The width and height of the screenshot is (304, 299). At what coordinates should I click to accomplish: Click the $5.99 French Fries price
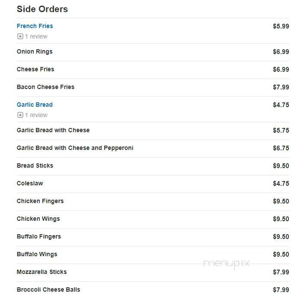click(x=281, y=26)
